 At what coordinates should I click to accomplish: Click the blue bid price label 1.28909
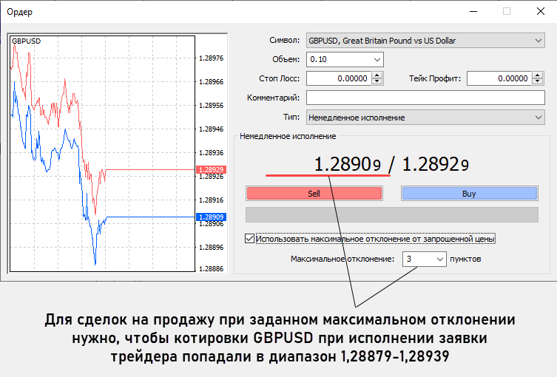(211, 217)
